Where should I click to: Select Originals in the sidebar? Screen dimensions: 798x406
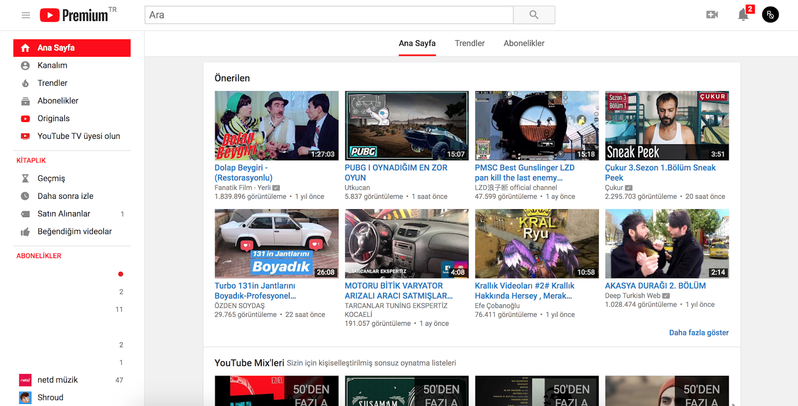72,119
